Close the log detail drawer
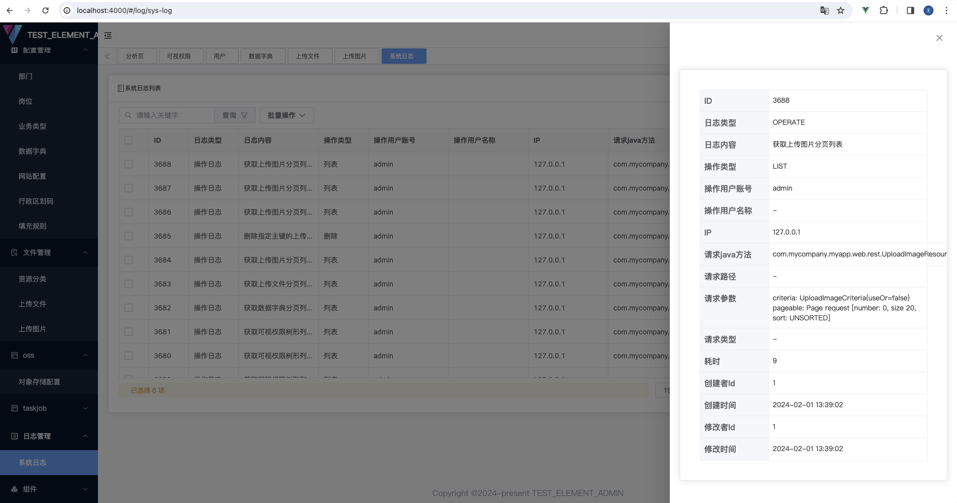957x503 pixels. tap(939, 37)
